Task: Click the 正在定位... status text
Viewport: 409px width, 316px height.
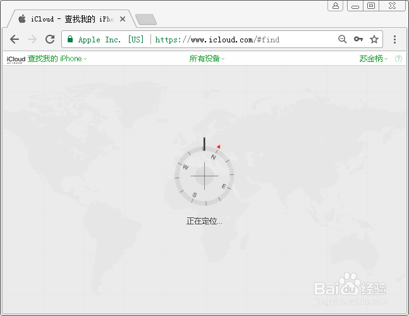Action: [204, 221]
